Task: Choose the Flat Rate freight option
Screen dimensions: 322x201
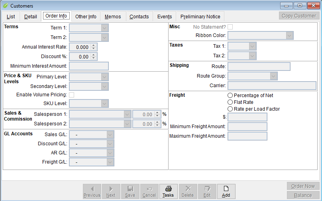Action: [230, 102]
